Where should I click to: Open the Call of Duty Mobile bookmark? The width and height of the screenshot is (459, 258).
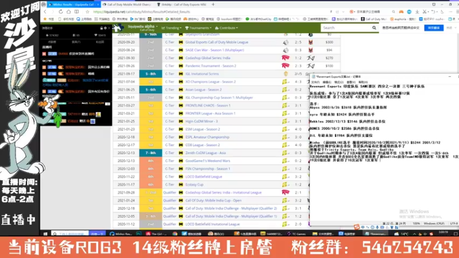click(x=374, y=19)
